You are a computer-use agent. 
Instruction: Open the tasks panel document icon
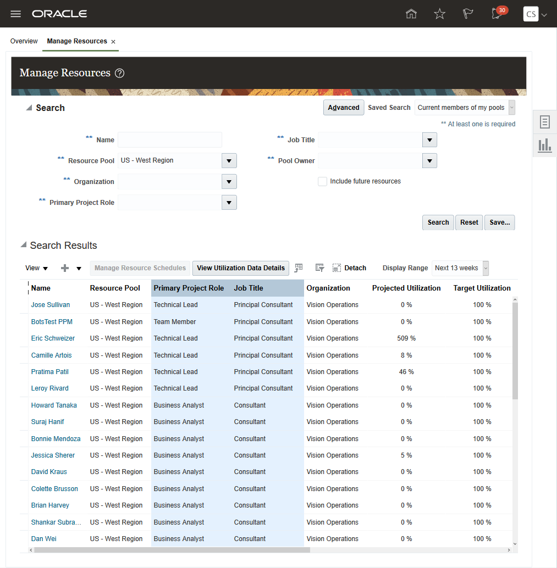coord(544,122)
